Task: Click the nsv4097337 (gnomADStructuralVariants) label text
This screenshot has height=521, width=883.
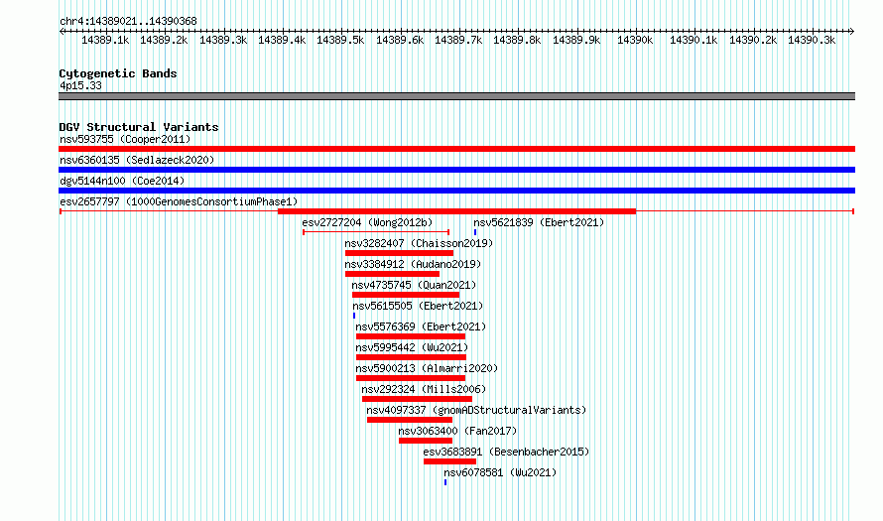Action: pyautogui.click(x=476, y=410)
